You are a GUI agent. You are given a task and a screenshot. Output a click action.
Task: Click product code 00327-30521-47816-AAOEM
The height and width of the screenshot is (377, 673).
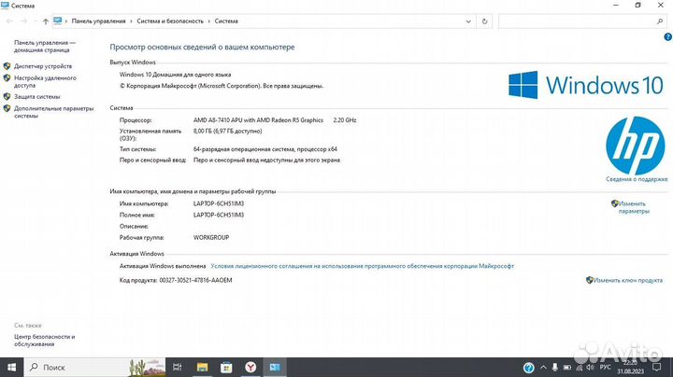pyautogui.click(x=195, y=280)
